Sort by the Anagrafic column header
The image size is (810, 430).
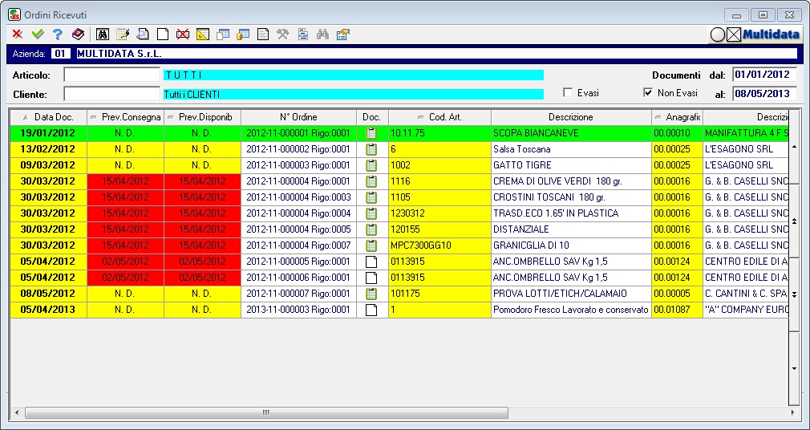click(x=677, y=117)
